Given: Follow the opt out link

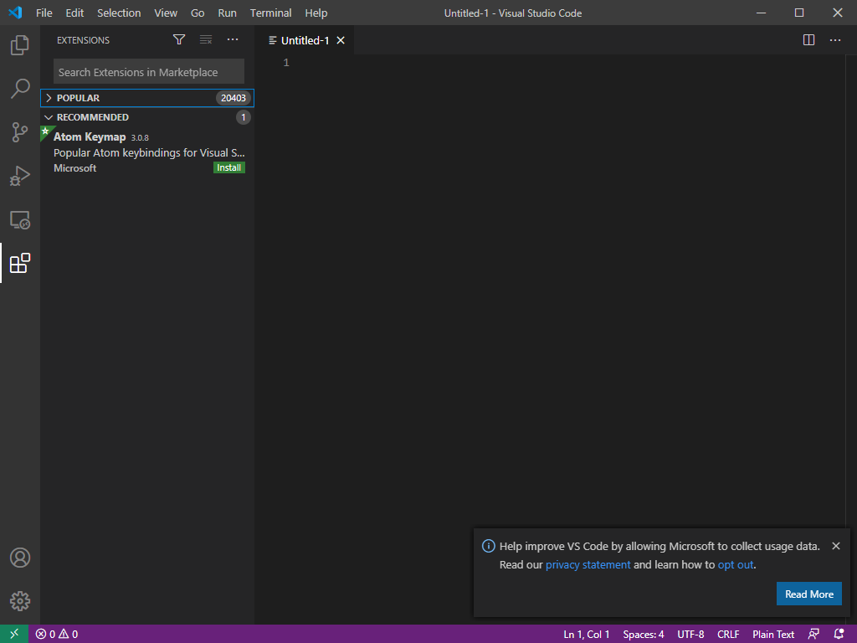Looking at the screenshot, I should (x=735, y=565).
